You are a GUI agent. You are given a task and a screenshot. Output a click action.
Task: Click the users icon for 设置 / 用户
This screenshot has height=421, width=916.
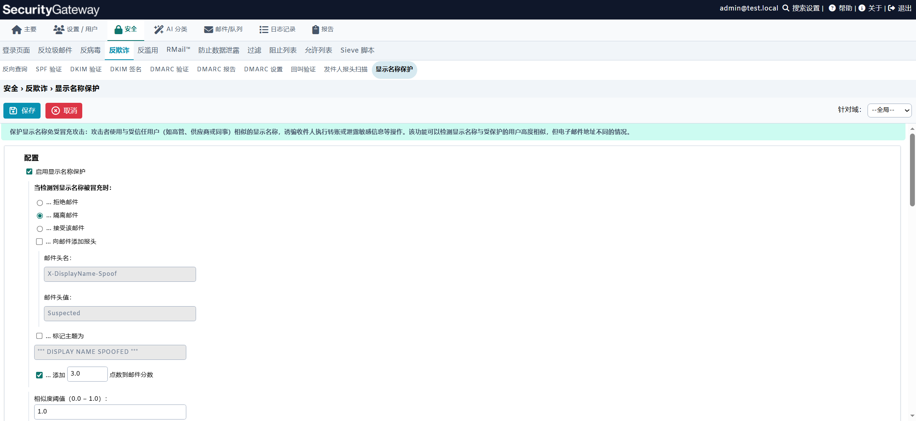[59, 29]
